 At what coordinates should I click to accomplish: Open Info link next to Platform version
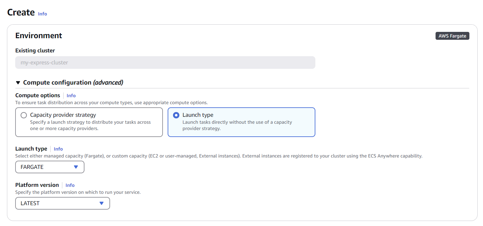[x=70, y=185]
